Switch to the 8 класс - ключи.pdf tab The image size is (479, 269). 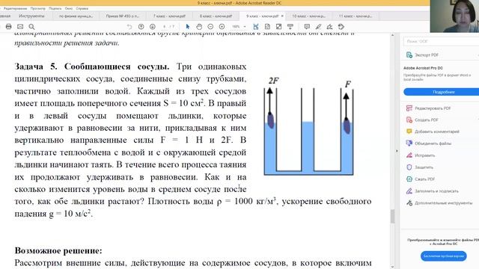[x=216, y=16]
